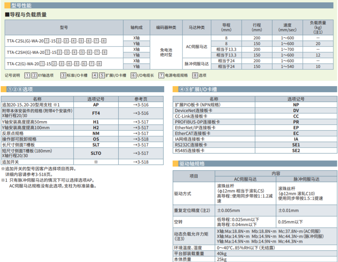338x262 pixels.
Task: Click the 记号说明 legend label
Action: pyautogui.click(x=12, y=75)
